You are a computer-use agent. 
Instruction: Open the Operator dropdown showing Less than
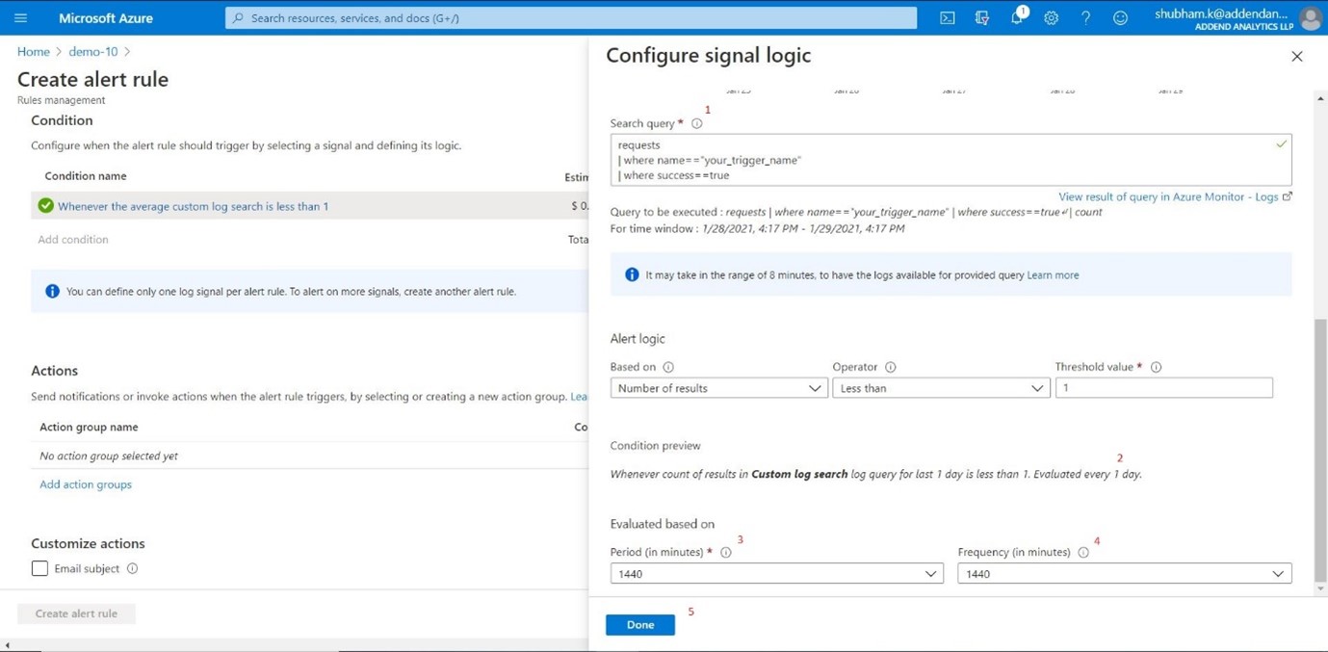[940, 387]
